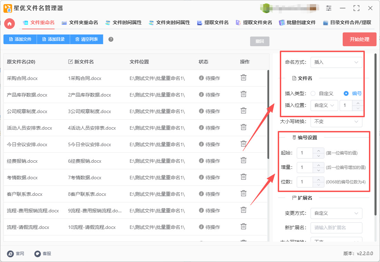Open the 目录文件合并/提取 tab
The image size is (380, 262).
(347, 22)
